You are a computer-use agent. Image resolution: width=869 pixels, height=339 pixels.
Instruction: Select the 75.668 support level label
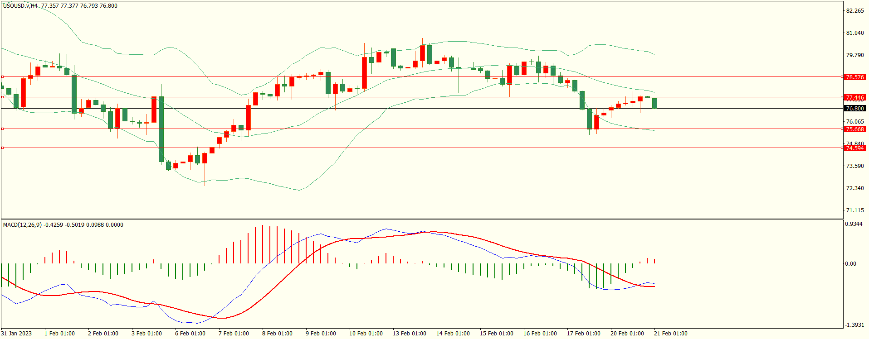855,129
